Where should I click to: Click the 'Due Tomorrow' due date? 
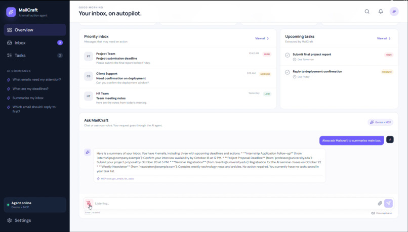303,60
